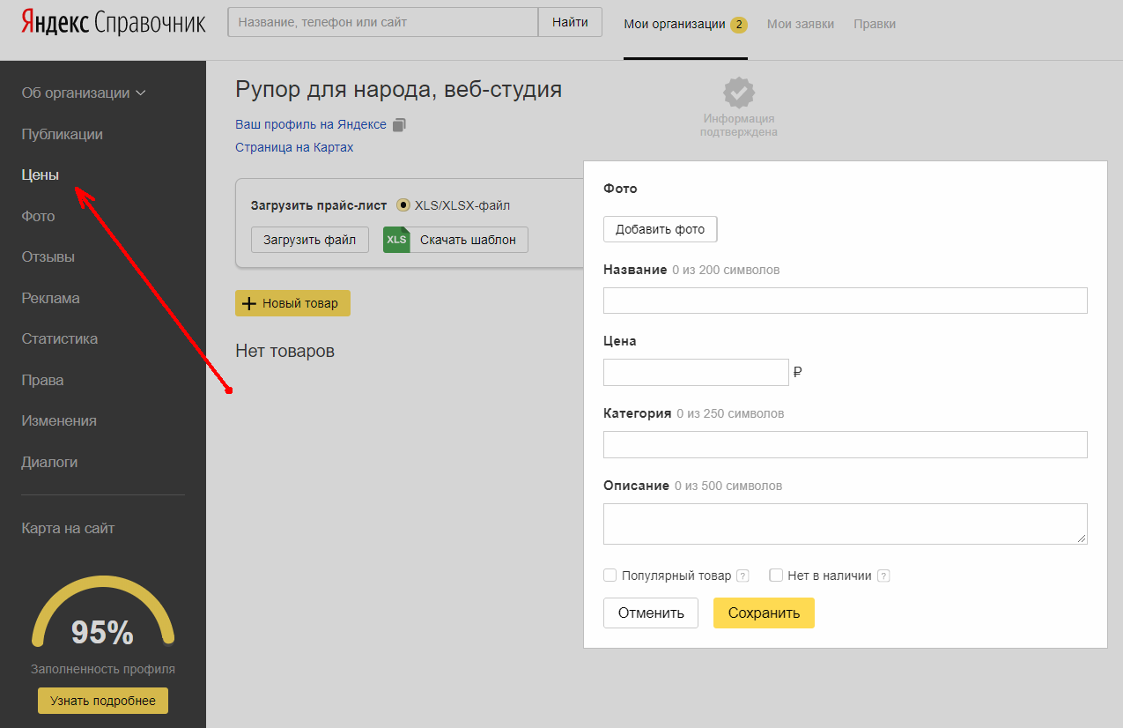Tick the Нет в наличии checkbox

776,576
